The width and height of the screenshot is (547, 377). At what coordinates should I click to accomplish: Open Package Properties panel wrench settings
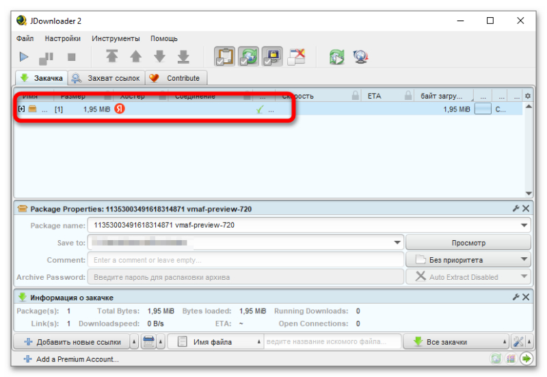tap(516, 209)
